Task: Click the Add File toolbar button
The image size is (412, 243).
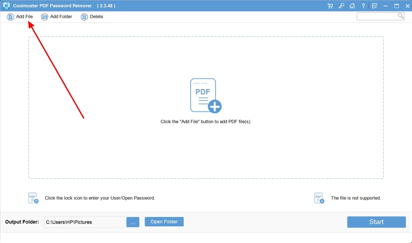Action: 20,17
